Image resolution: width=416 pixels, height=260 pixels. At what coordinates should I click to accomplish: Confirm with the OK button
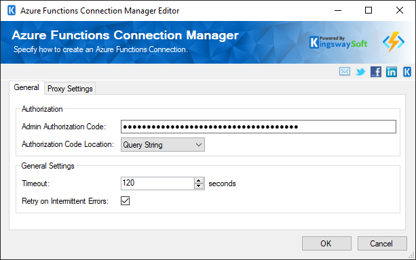(x=326, y=243)
